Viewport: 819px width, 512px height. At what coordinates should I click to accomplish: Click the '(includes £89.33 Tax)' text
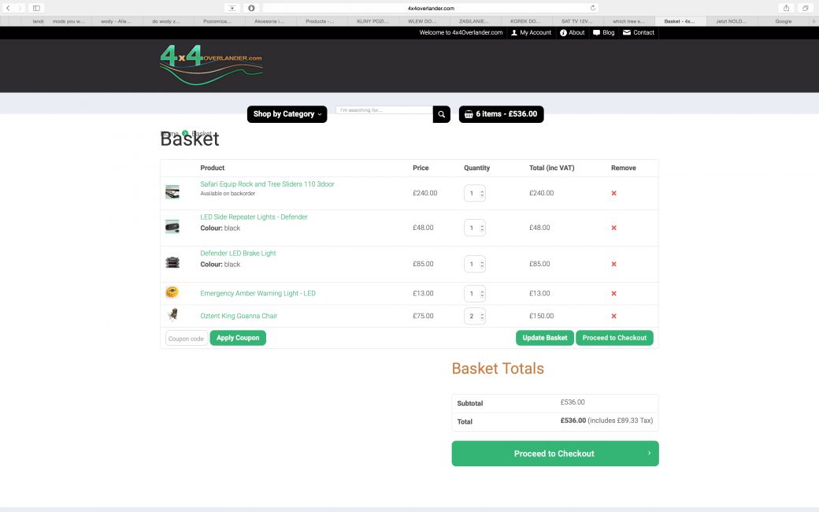[620, 421]
